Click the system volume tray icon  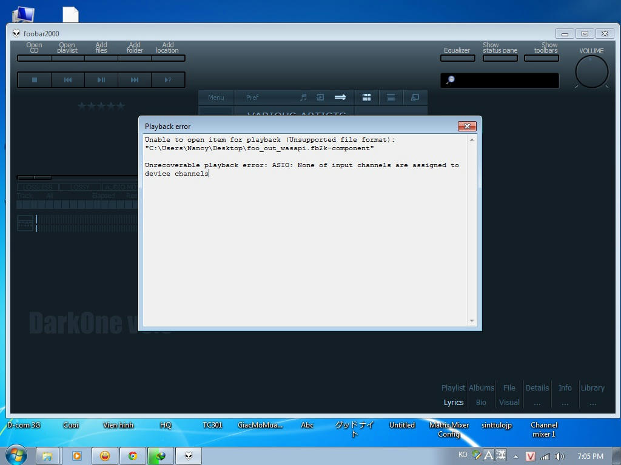click(559, 457)
